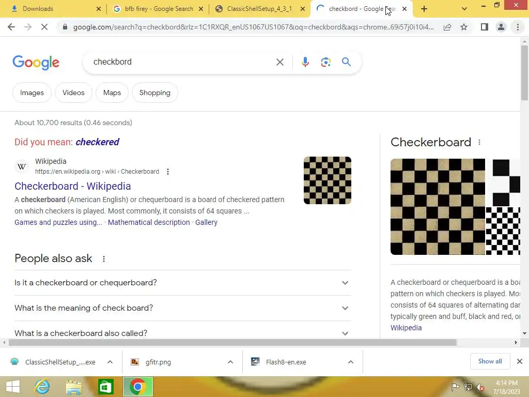
Task: Open the Gallery sublink
Action: 206,222
